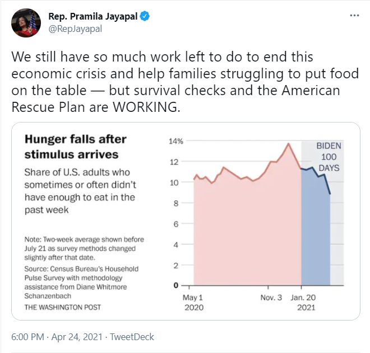Click the 'Hunger falls after stimulus arrives' headline
370x353 pixels.
click(x=76, y=147)
